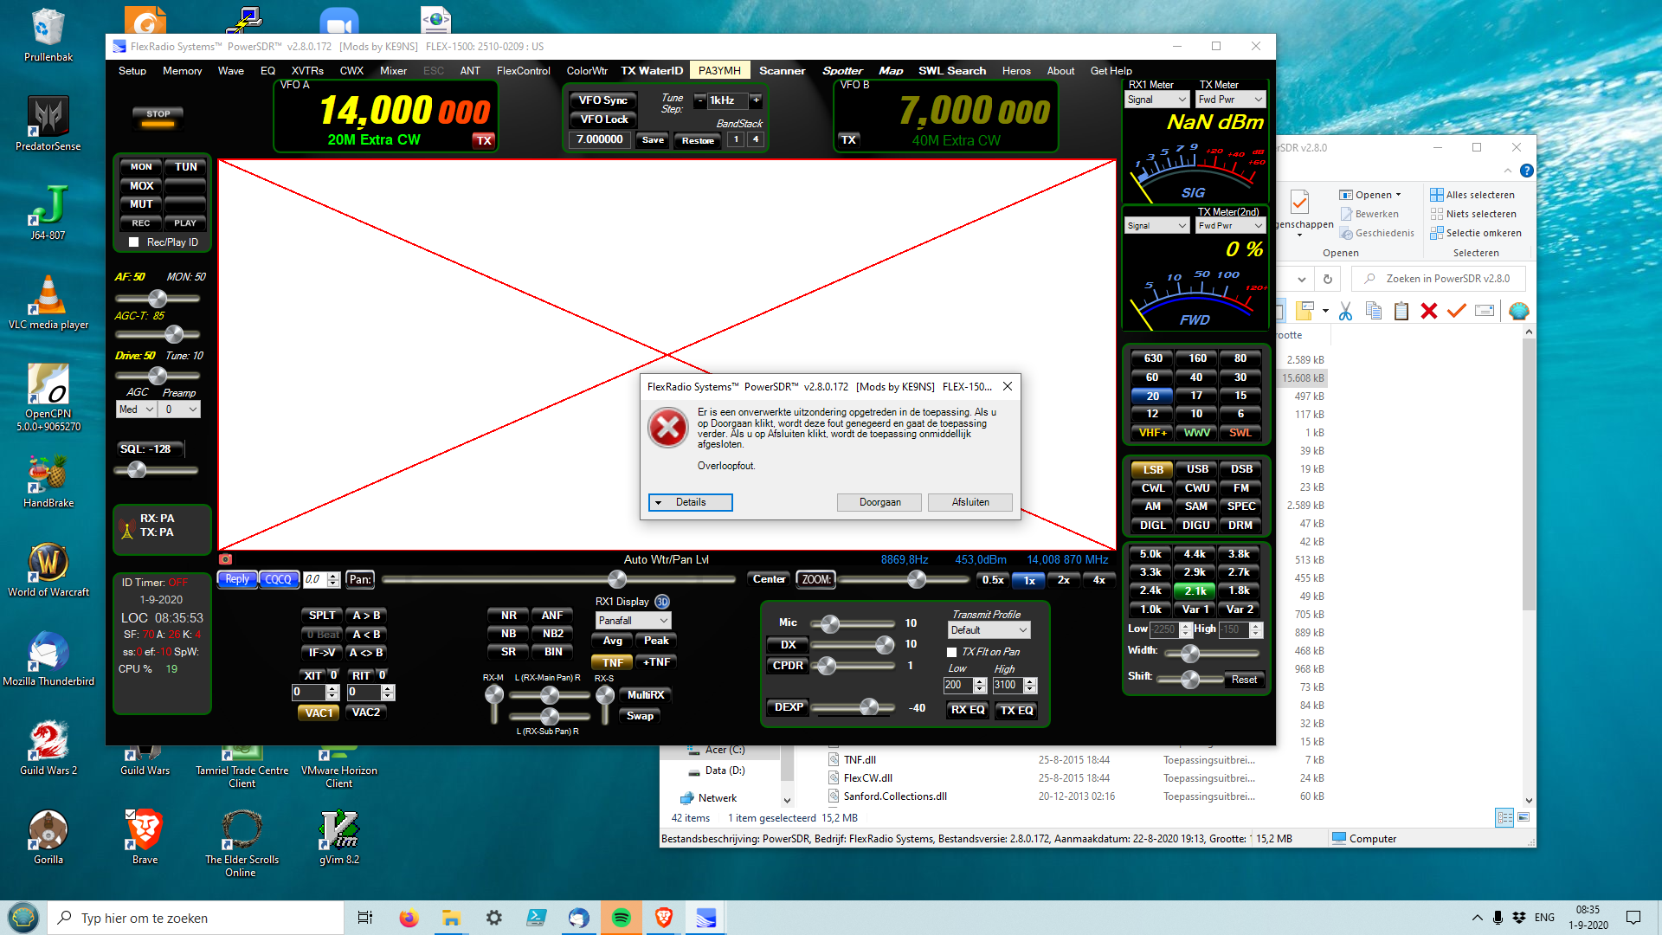Open OpenCPN desktop icon
1662x935 pixels.
tap(48, 397)
